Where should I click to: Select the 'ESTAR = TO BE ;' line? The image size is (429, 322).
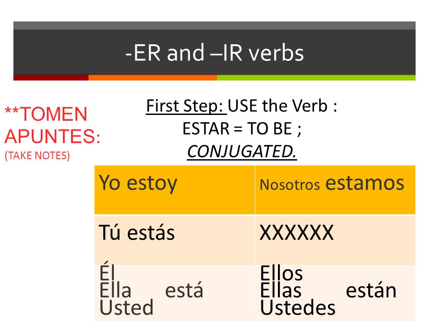click(x=242, y=129)
